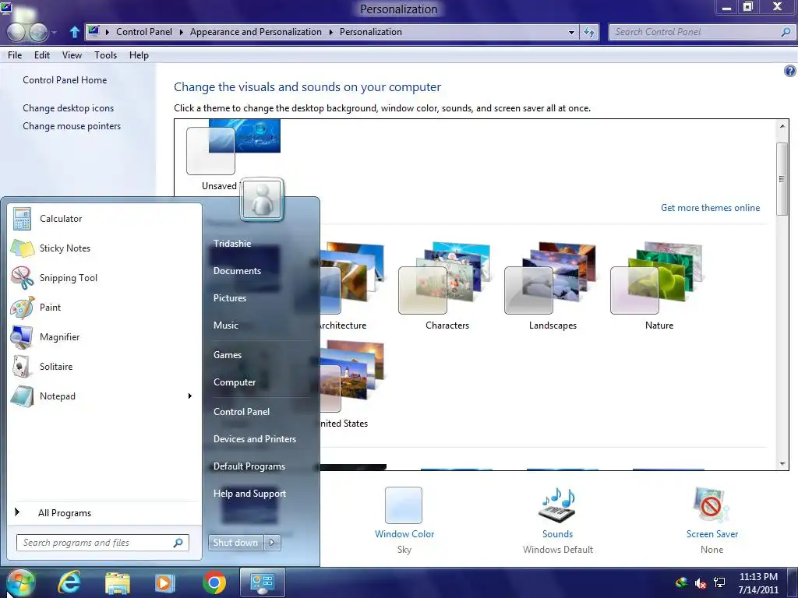Open Window Color Sky swatch settings

(404, 505)
